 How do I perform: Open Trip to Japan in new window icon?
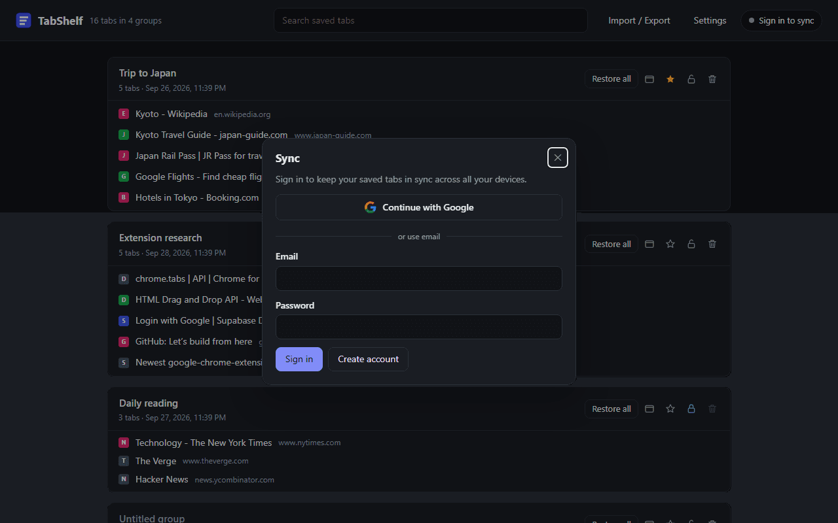[x=649, y=79]
